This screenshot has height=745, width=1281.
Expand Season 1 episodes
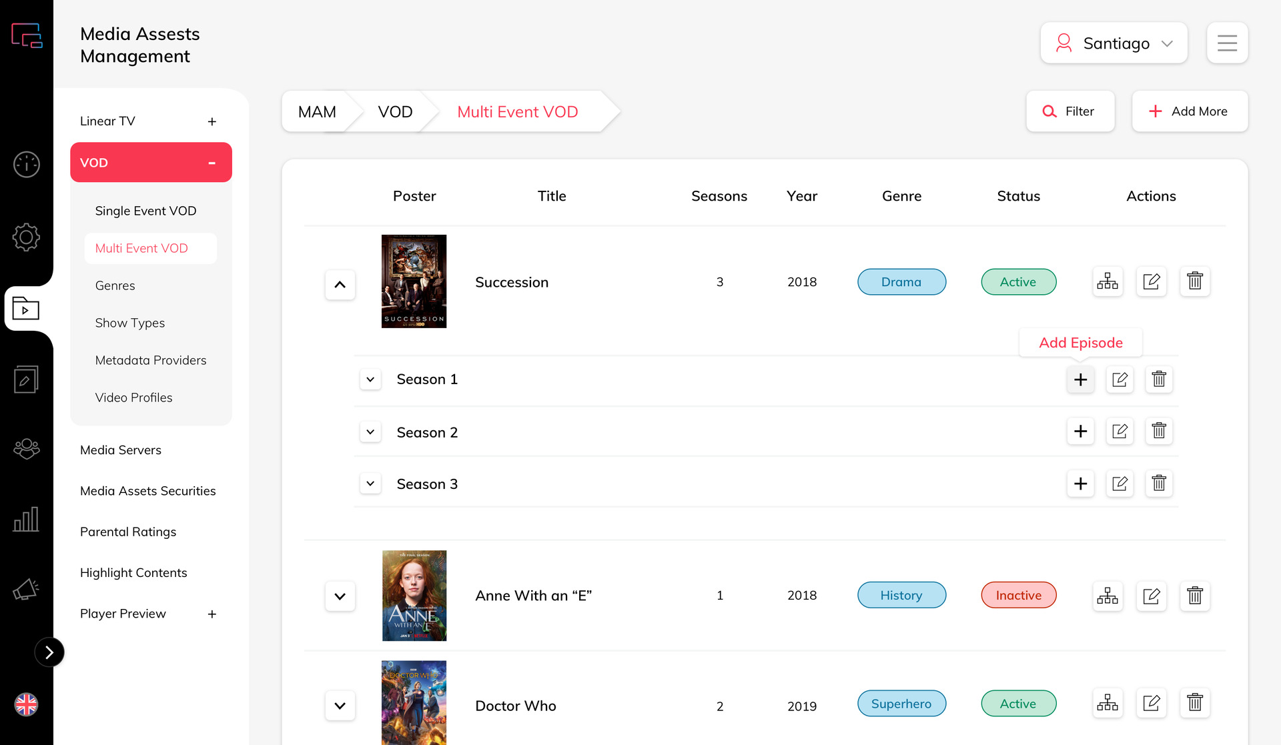[370, 380]
